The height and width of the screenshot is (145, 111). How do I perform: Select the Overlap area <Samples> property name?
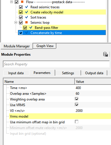coord(28,94)
